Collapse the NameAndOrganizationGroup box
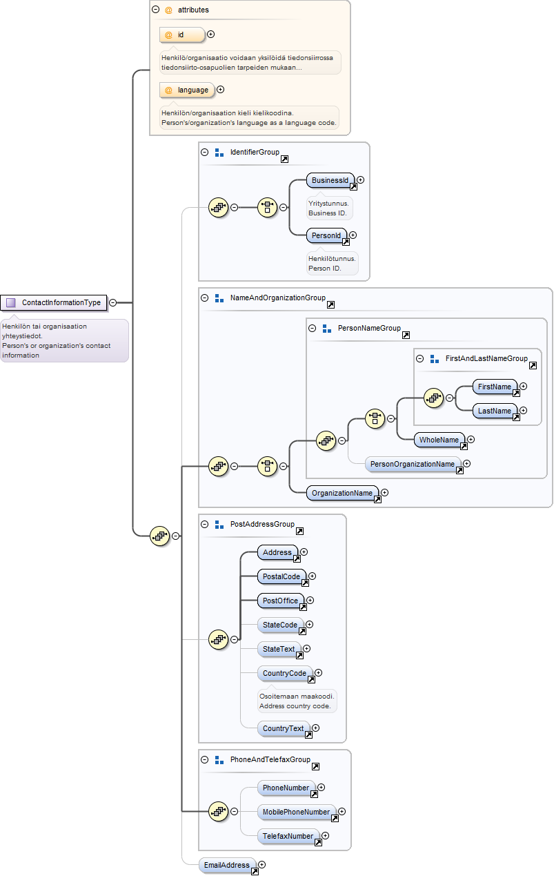 pyautogui.click(x=204, y=298)
